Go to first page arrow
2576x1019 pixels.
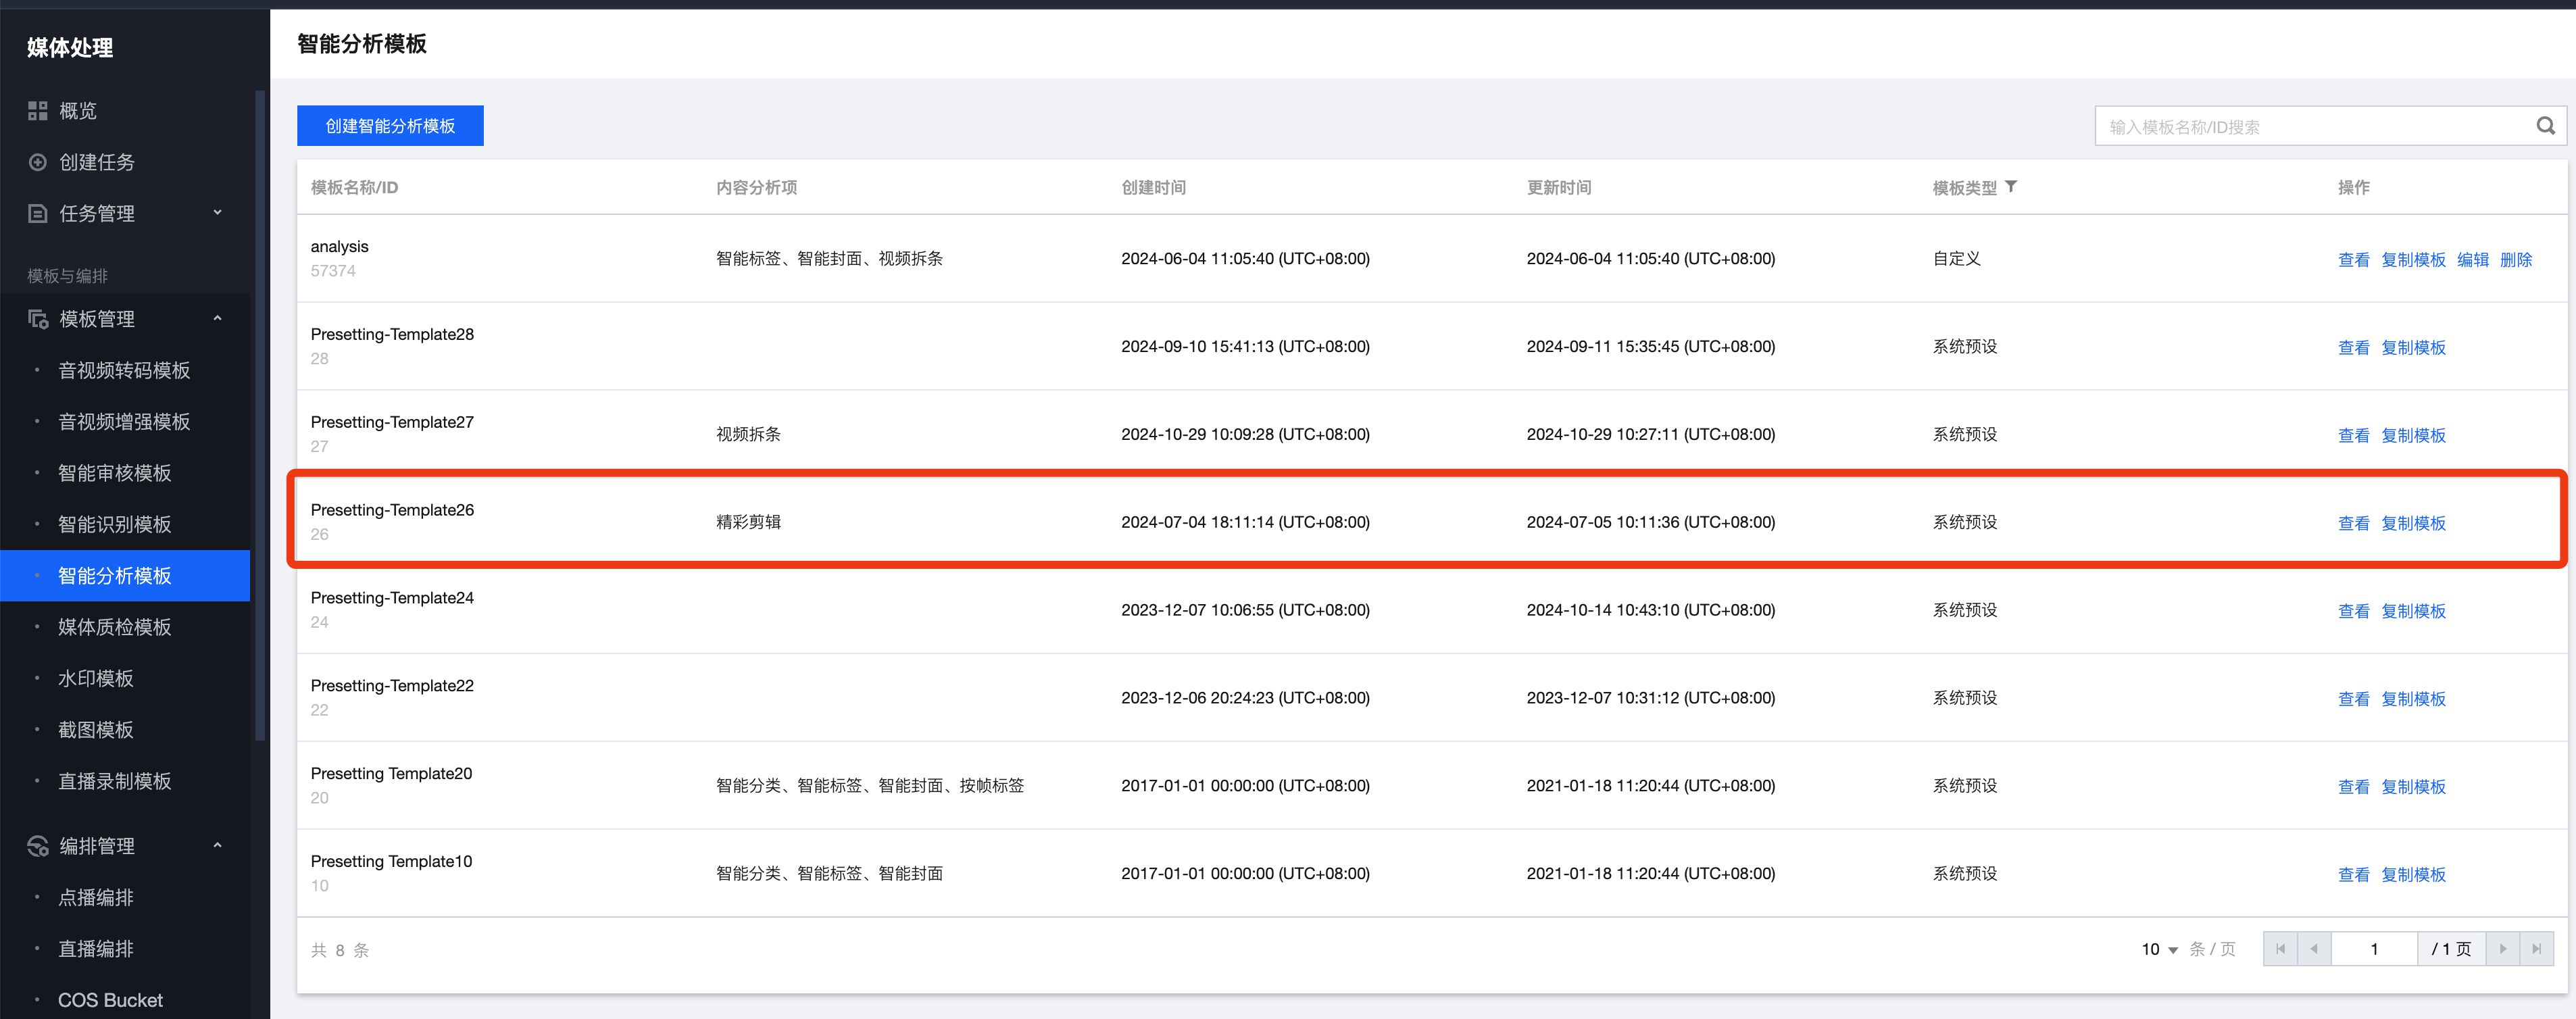(x=2280, y=949)
